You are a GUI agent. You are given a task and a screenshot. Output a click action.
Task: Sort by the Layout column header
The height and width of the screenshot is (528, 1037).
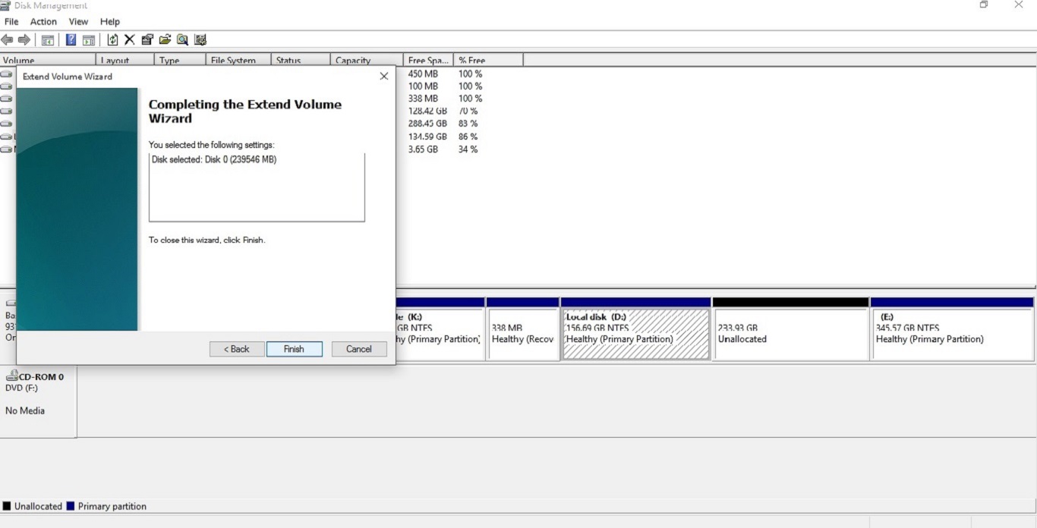point(125,60)
